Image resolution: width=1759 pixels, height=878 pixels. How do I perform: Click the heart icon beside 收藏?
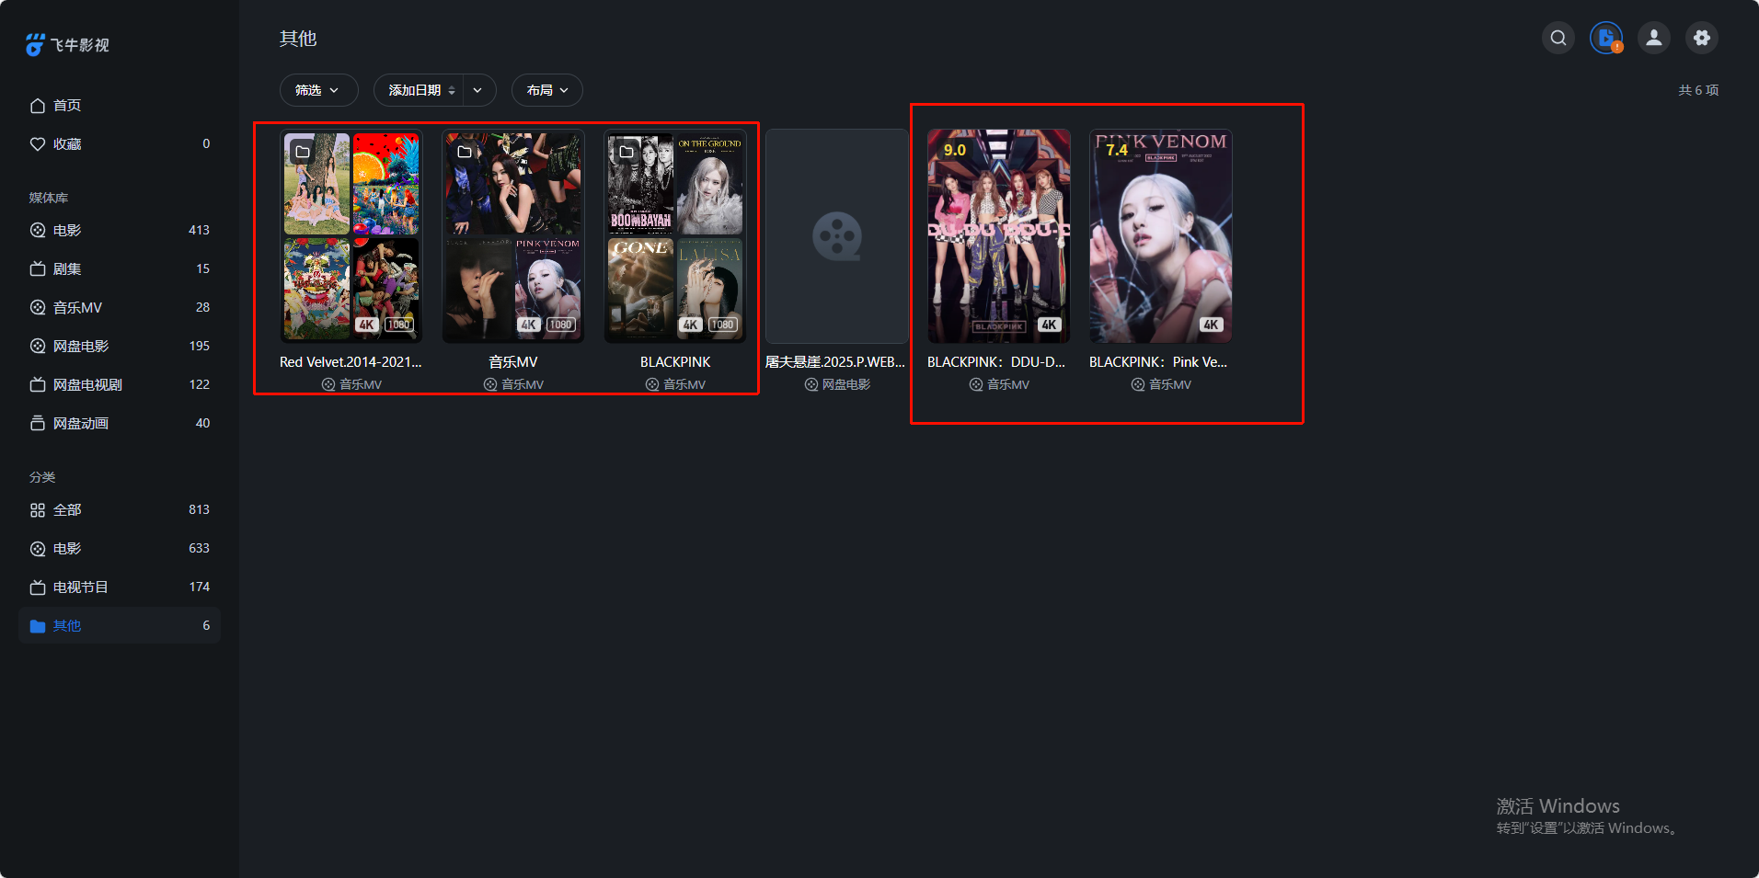pos(38,144)
